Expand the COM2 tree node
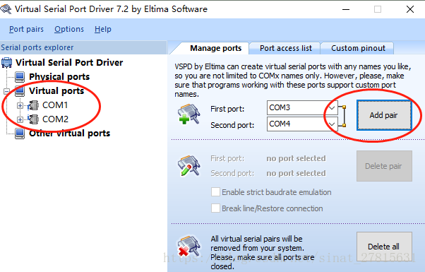The width and height of the screenshot is (425, 272). tap(20, 119)
